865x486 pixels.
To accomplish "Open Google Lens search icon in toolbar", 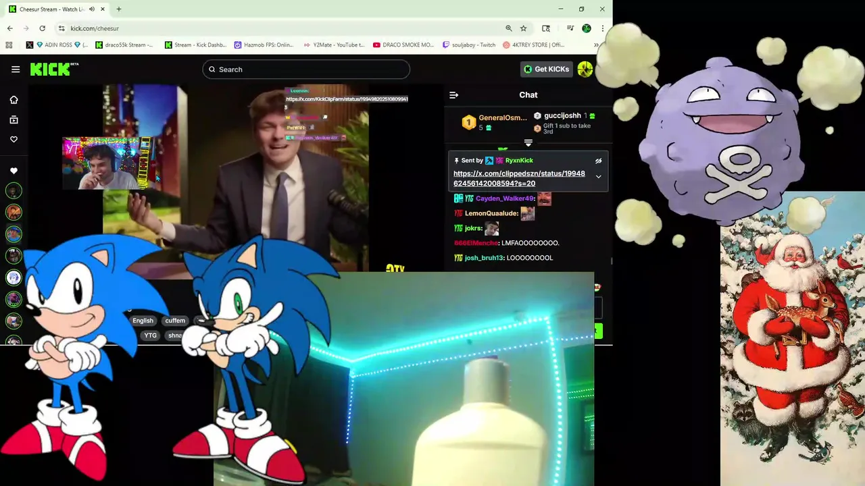I will pos(546,28).
